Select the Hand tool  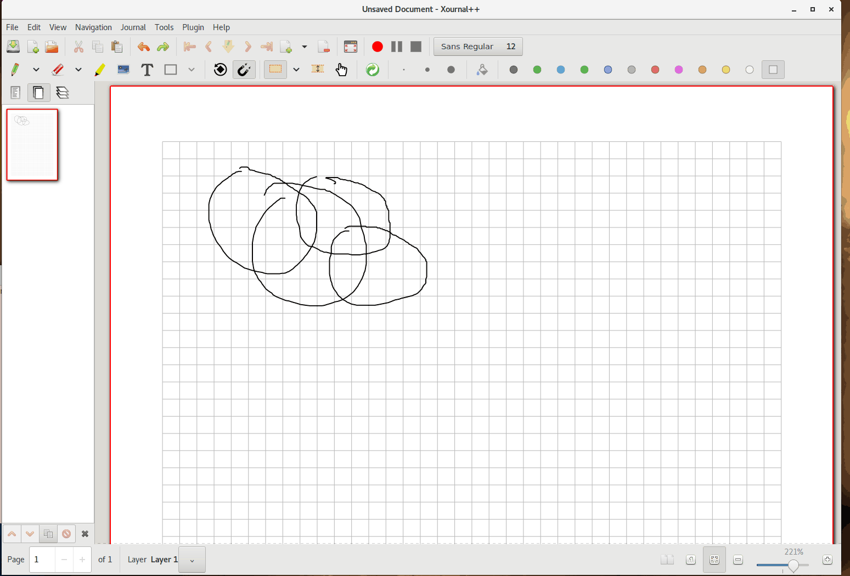click(342, 70)
